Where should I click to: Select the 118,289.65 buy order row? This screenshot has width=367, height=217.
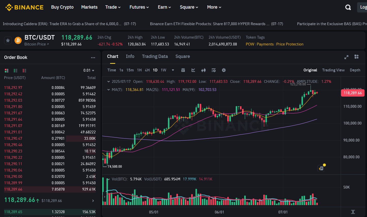pos(50,212)
